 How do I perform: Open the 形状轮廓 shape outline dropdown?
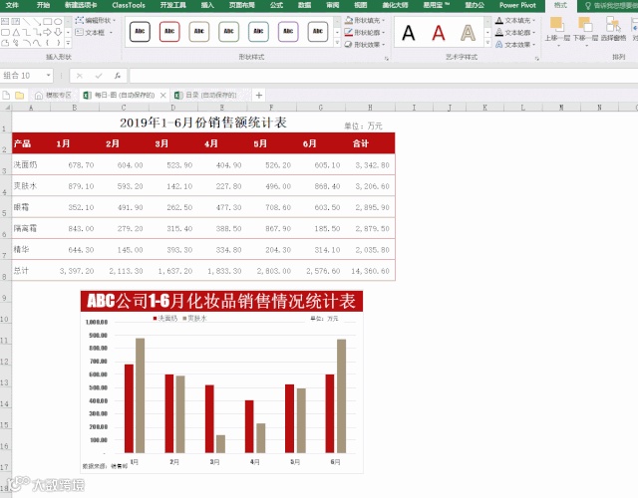click(x=365, y=32)
